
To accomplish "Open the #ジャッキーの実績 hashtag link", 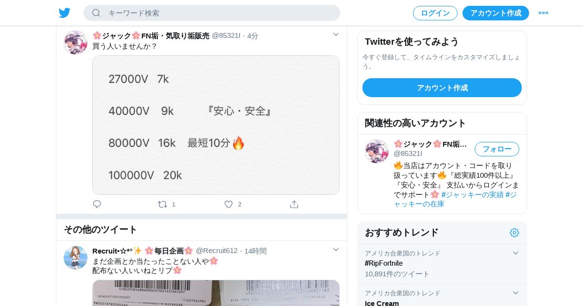I will (472, 195).
